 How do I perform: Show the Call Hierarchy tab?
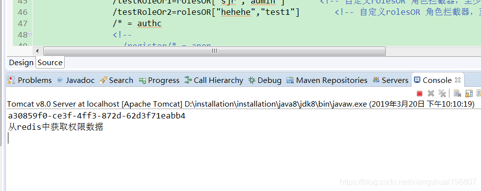(x=214, y=80)
